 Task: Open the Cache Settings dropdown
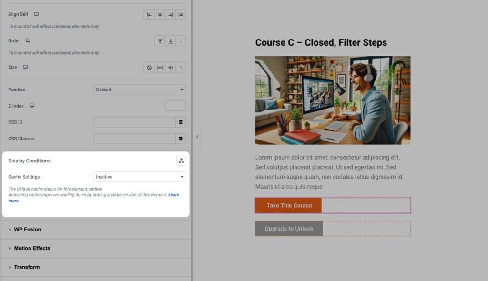click(140, 177)
